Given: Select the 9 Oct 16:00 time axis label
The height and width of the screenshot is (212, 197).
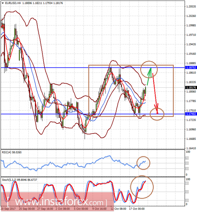Looking at the screenshot, I should pos(100,209).
